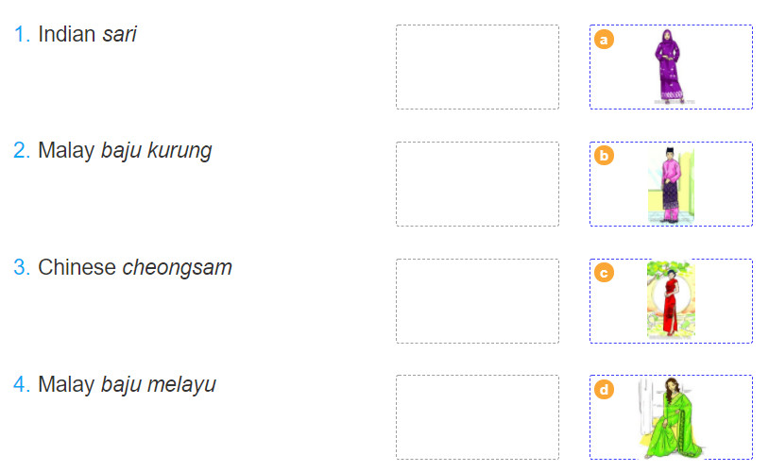Click the empty answer box for Indian sari
The image size is (769, 472).
477,67
